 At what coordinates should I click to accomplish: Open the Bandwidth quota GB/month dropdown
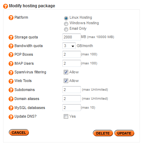(69, 46)
